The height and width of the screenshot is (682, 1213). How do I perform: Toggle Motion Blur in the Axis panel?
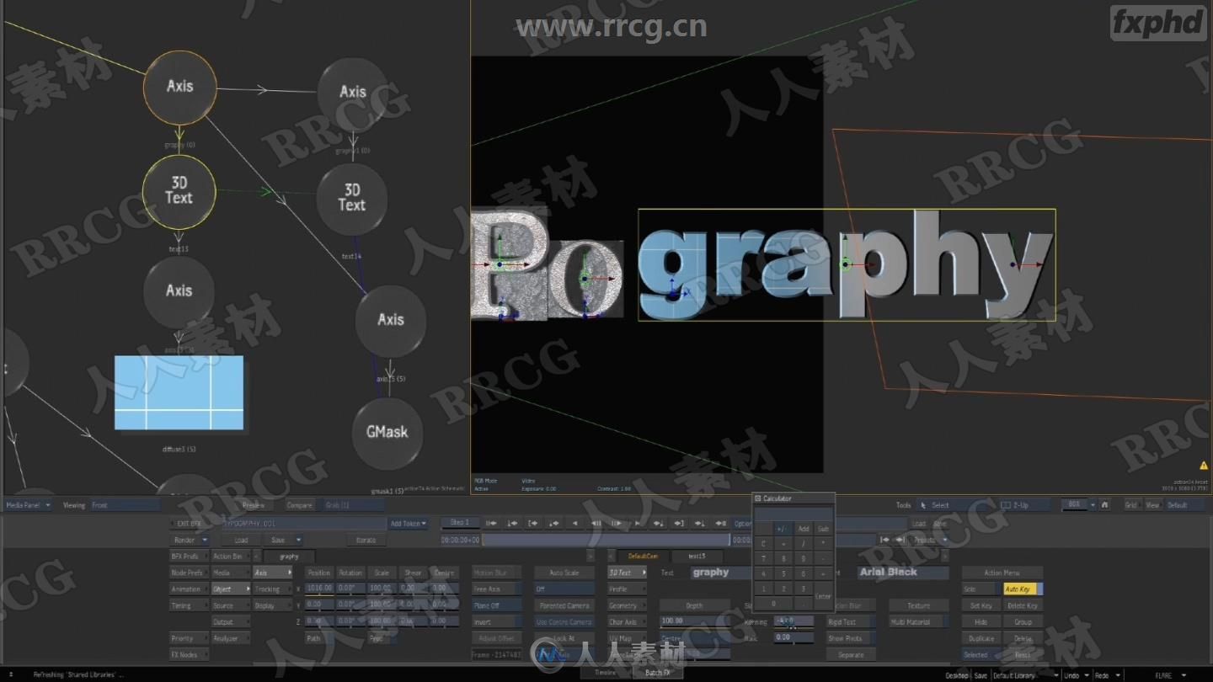[497, 573]
